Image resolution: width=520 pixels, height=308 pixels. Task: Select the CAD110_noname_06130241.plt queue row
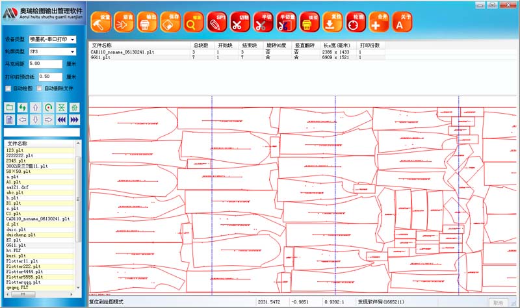(x=237, y=52)
